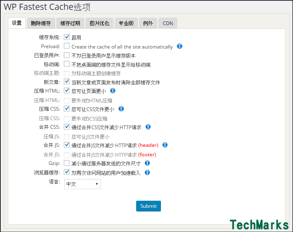This screenshot has width=293, height=232.
Task: Check the disabled 压缩 JS checkbox
Action: coord(67,137)
